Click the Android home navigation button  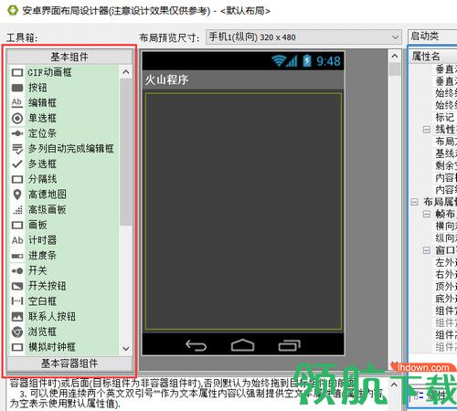pyautogui.click(x=242, y=345)
